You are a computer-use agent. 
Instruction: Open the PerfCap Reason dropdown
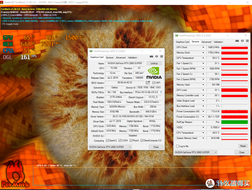click(203, 122)
